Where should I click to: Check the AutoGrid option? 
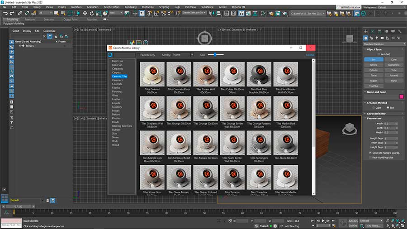[379, 54]
